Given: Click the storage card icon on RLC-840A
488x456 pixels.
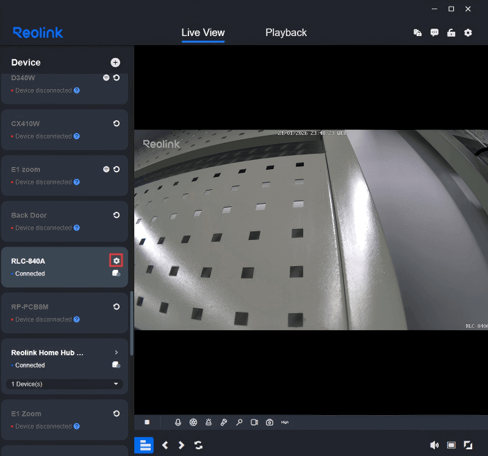Looking at the screenshot, I should pyautogui.click(x=116, y=273).
